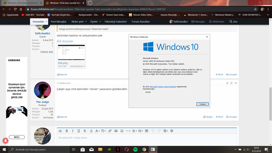Bookmark post #4
Viewport: 272px width, 153px height.
click(231, 83)
